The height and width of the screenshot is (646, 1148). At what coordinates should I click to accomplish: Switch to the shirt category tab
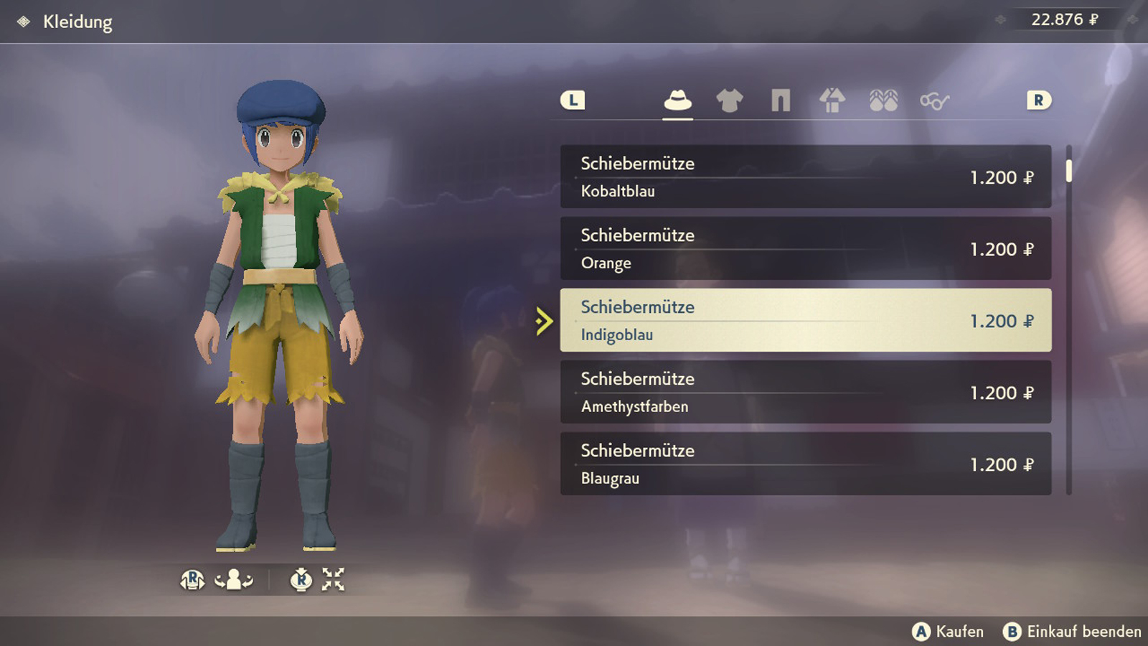[729, 100]
